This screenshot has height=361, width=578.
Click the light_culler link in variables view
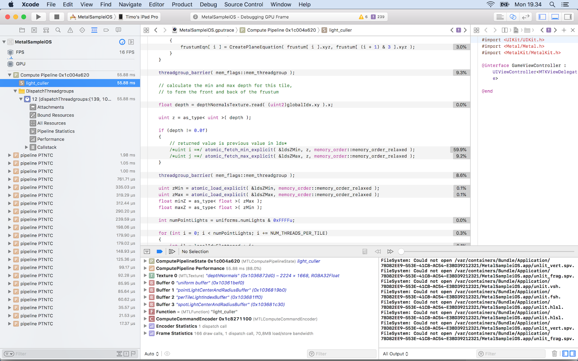click(x=309, y=261)
